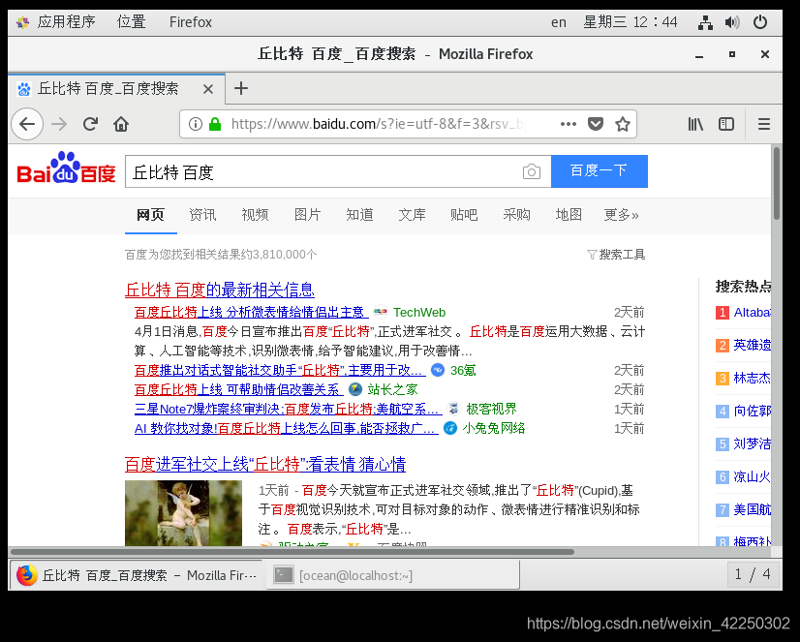Close the 丘比特 百度_百度搜索 tab
800x642 pixels.
tap(207, 89)
